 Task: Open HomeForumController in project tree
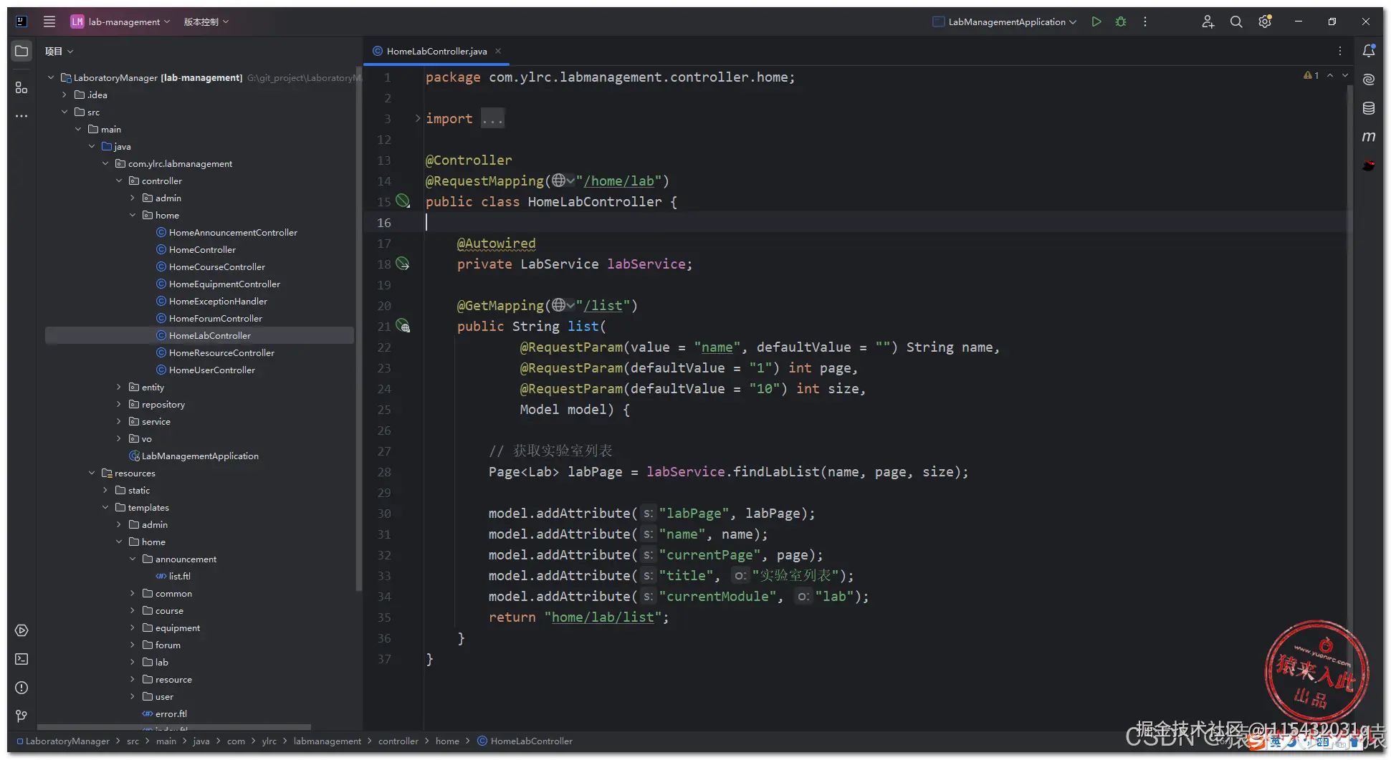(216, 318)
